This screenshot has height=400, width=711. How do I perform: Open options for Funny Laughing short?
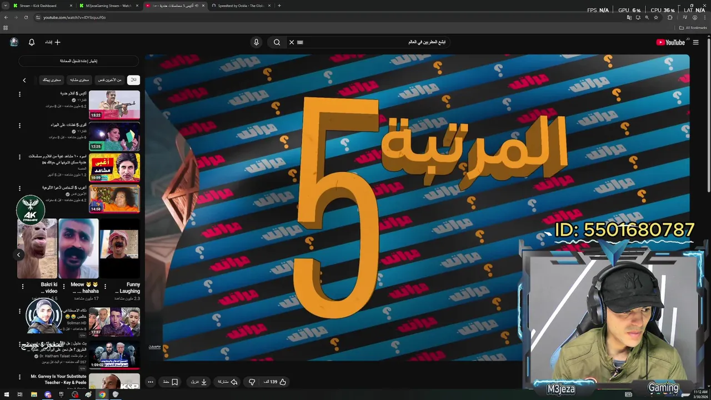(x=105, y=287)
